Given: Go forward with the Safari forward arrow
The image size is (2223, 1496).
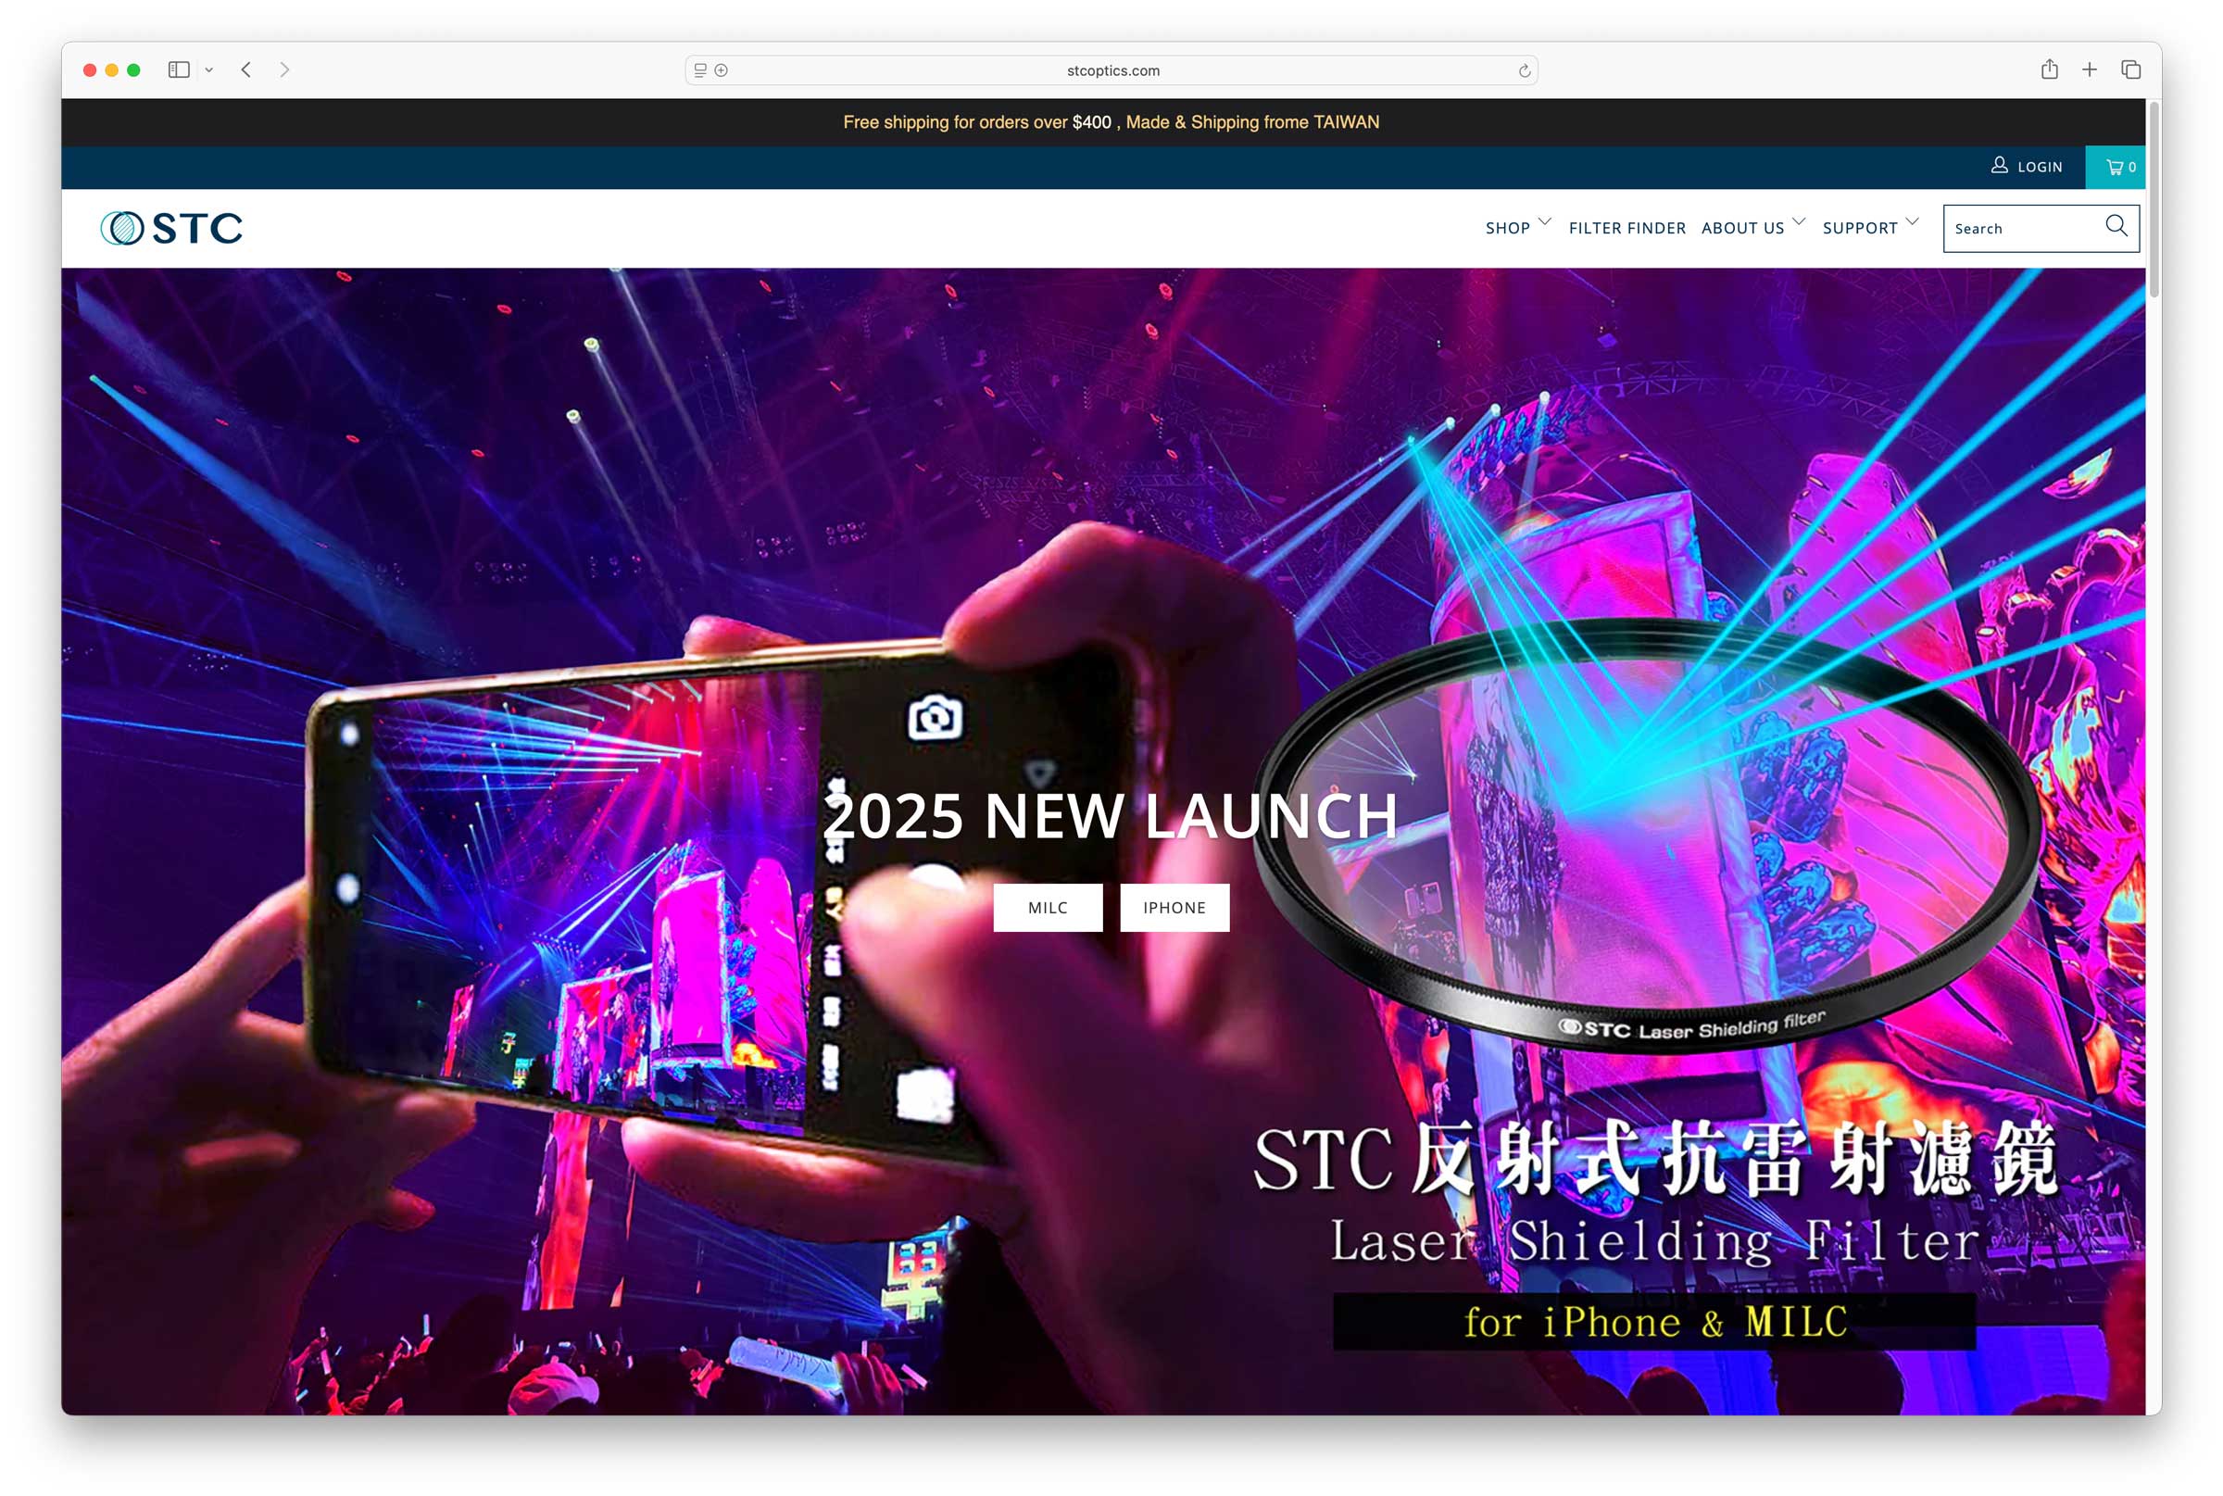Looking at the screenshot, I should [x=284, y=69].
